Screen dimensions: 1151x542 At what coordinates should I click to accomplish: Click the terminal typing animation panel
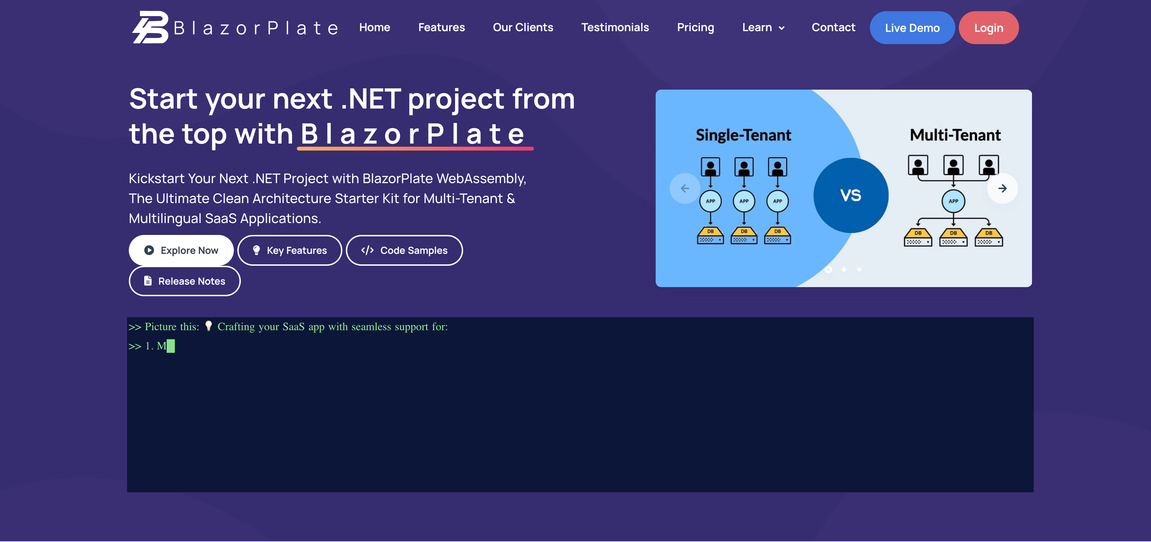[580, 405]
